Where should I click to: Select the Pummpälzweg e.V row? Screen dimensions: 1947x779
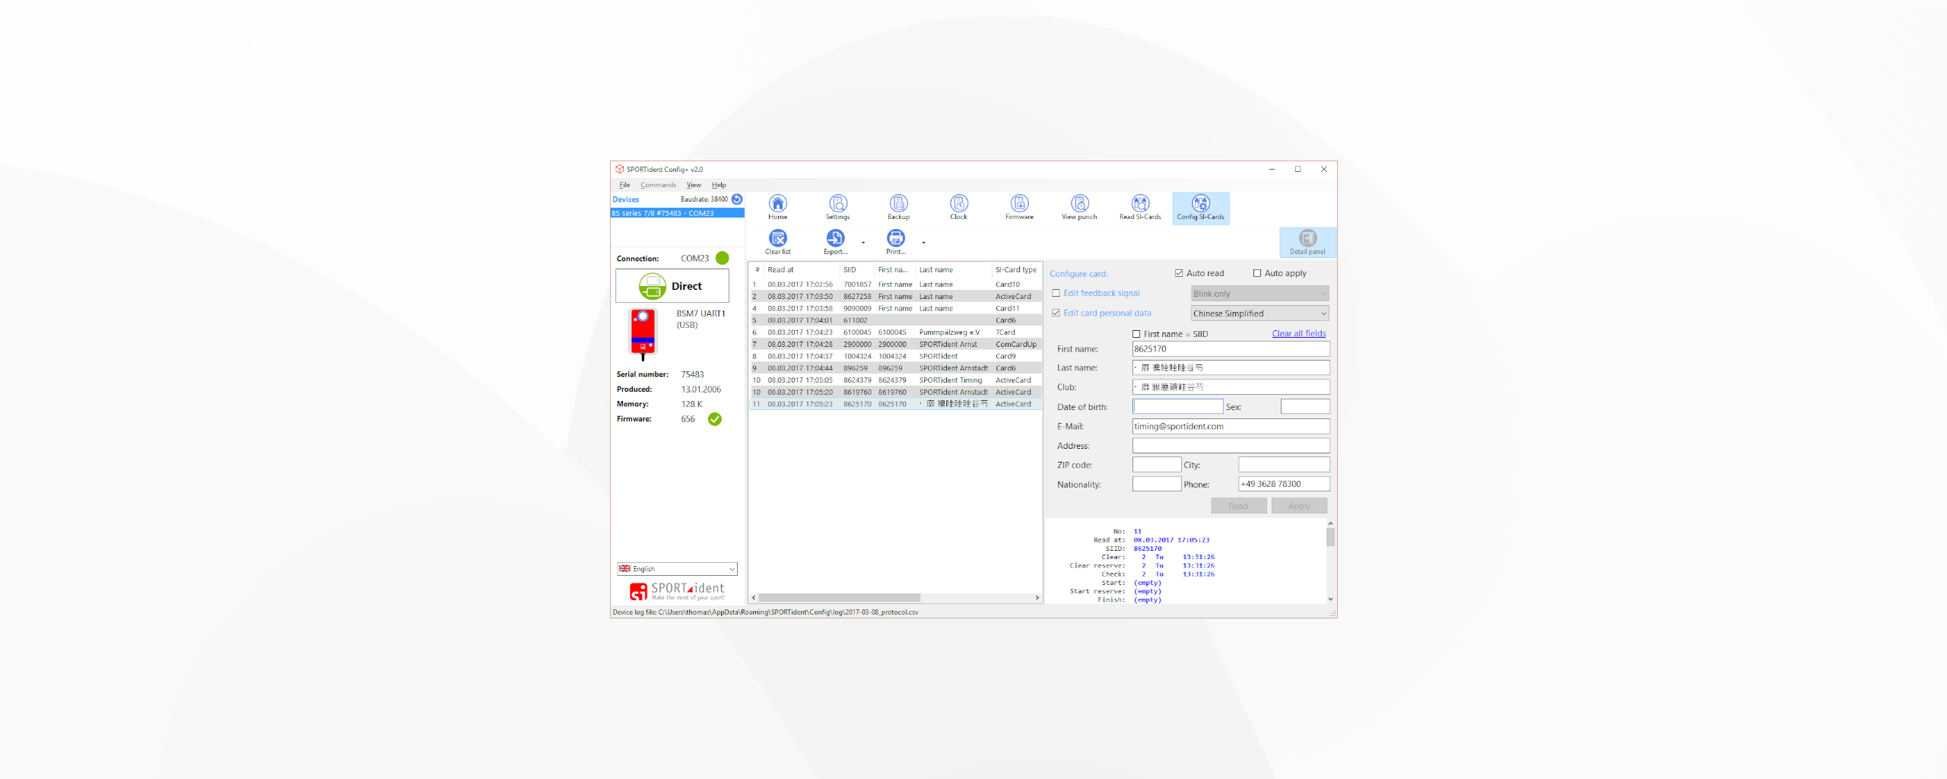pos(895,332)
